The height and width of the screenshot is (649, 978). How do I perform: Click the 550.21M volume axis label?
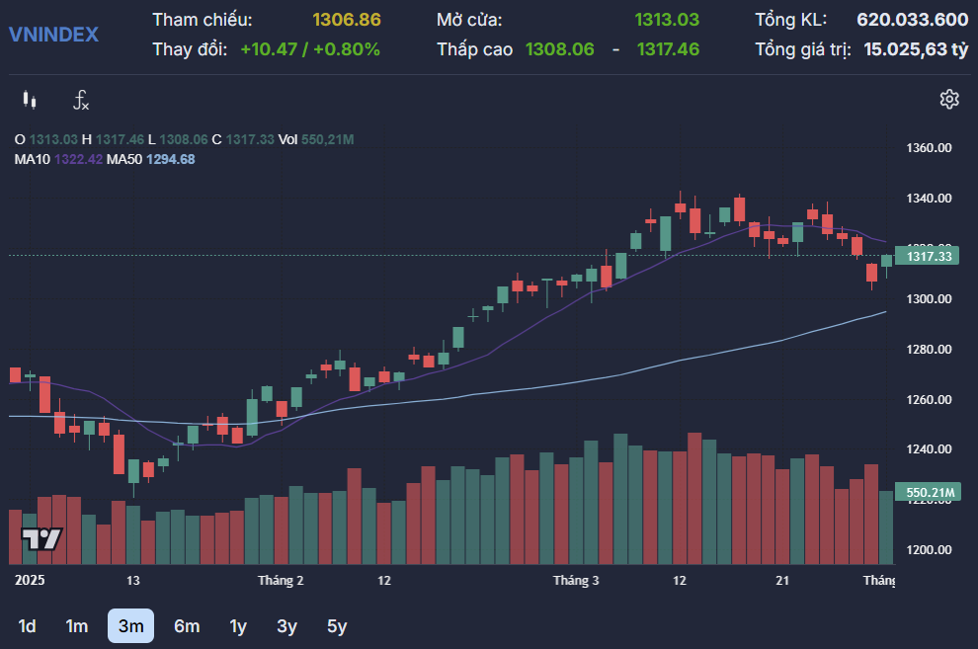pos(930,492)
